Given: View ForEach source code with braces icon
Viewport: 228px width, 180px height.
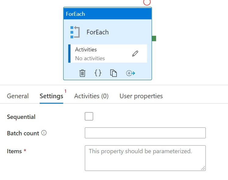Looking at the screenshot, I should point(98,73).
